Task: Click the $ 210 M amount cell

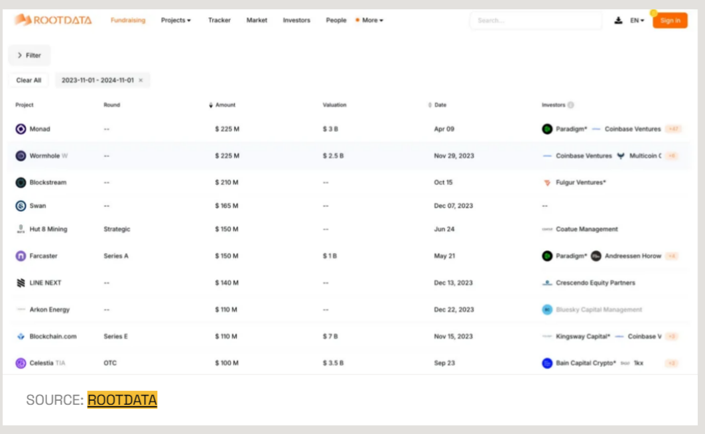Action: pos(227,182)
